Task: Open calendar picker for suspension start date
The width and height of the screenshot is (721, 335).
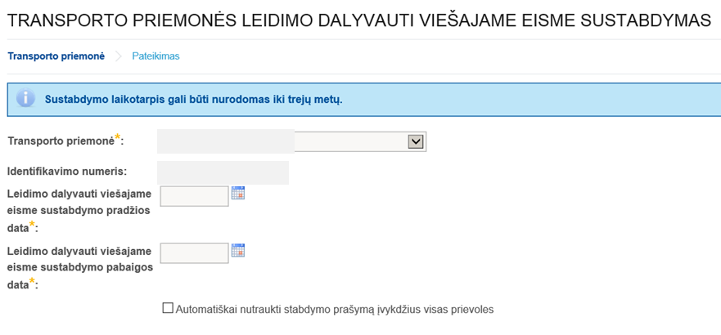Action: pyautogui.click(x=238, y=193)
